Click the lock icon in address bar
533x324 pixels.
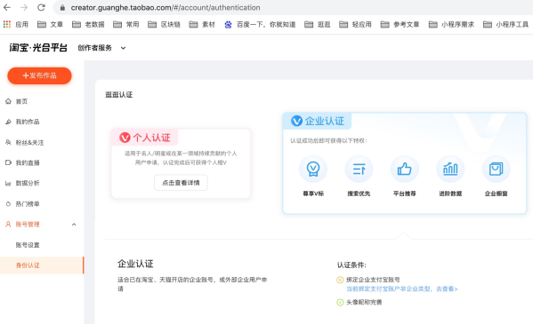point(62,7)
